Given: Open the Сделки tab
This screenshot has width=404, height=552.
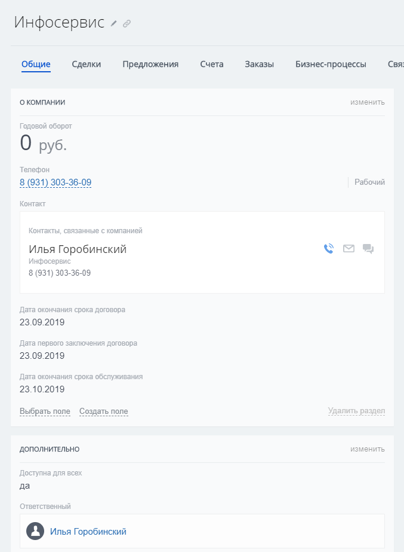Looking at the screenshot, I should (x=87, y=65).
